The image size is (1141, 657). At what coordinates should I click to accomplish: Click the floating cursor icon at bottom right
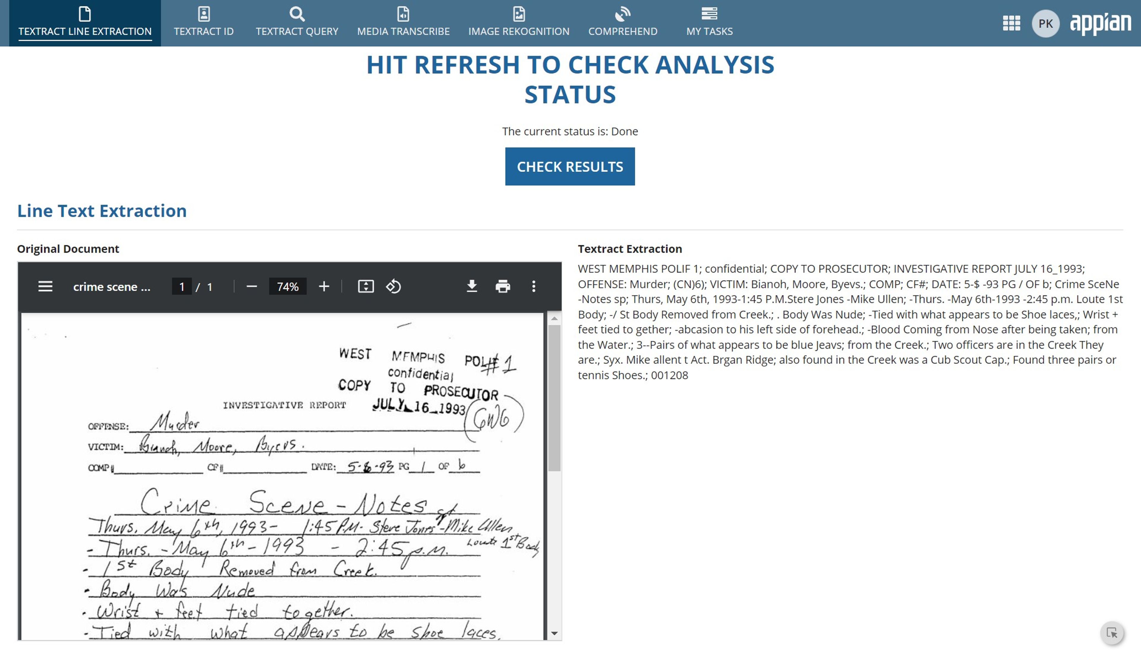[x=1112, y=633]
